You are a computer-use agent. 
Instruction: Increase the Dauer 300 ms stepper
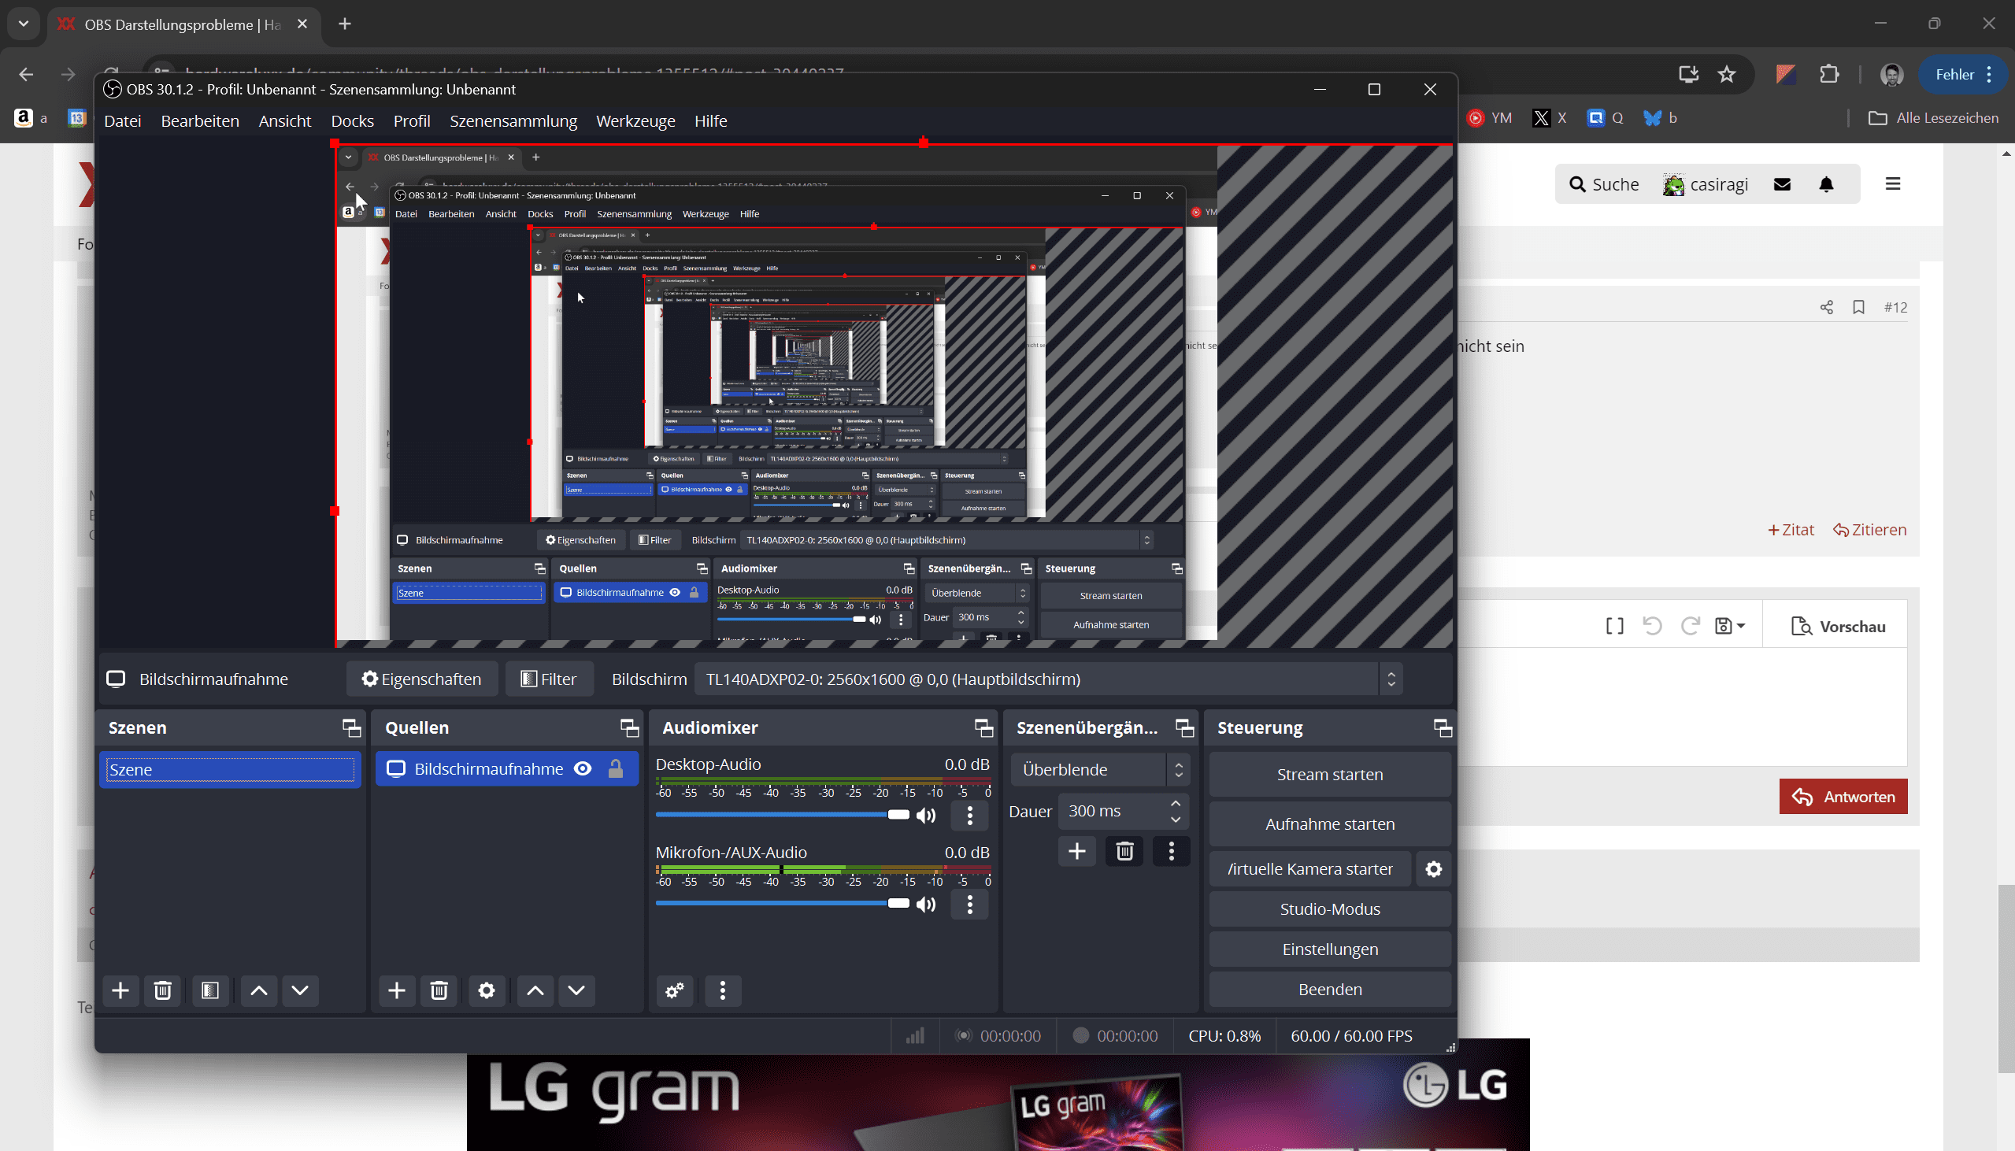(x=1176, y=803)
